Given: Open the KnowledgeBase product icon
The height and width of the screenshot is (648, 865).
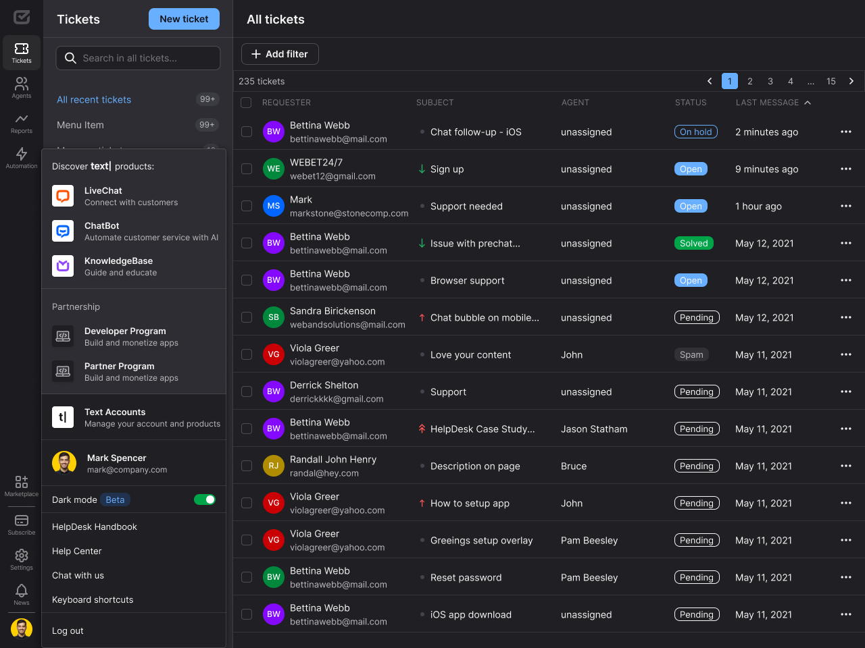Looking at the screenshot, I should click(x=63, y=267).
